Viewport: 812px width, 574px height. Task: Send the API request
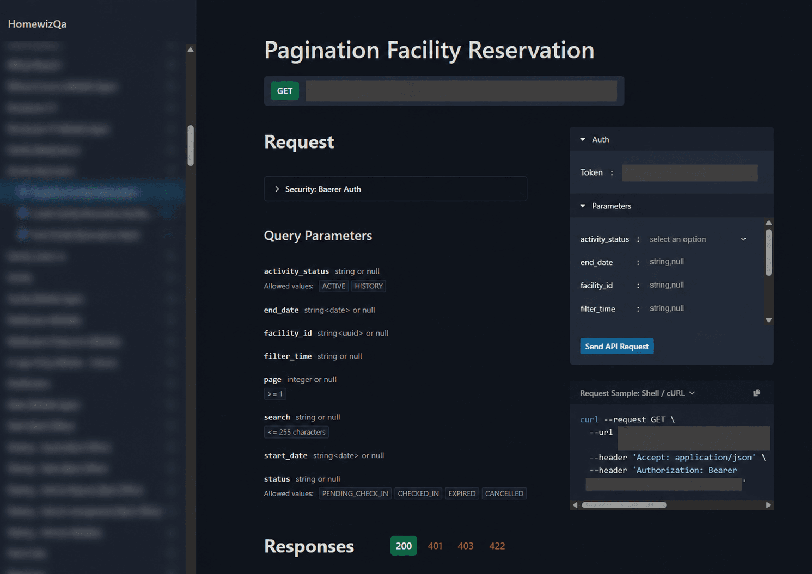(616, 347)
